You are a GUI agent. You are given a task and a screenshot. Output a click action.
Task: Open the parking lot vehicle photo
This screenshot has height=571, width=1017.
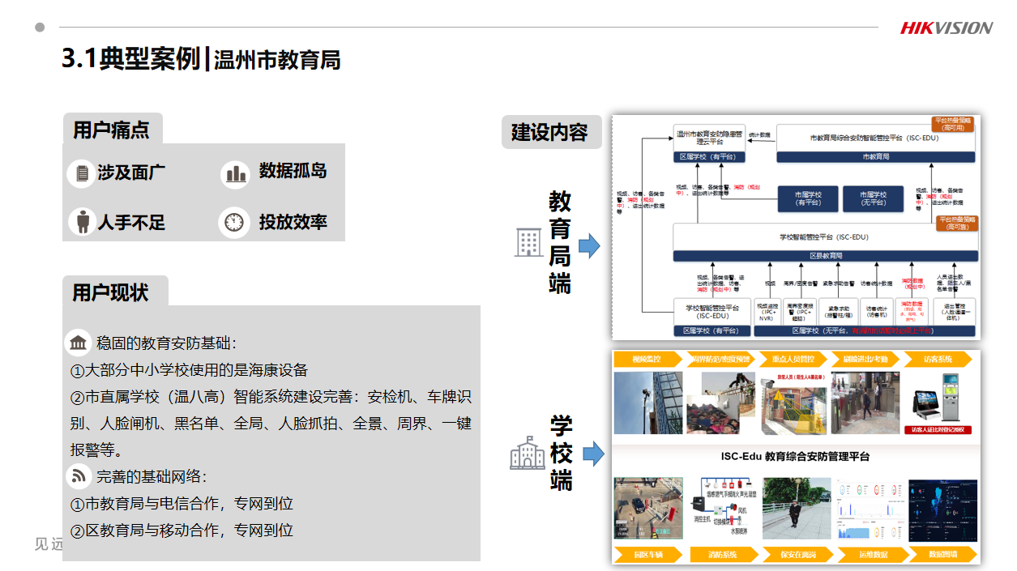[648, 509]
